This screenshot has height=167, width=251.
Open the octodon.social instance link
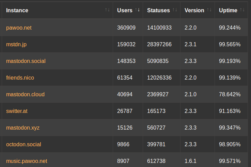coord(23,144)
